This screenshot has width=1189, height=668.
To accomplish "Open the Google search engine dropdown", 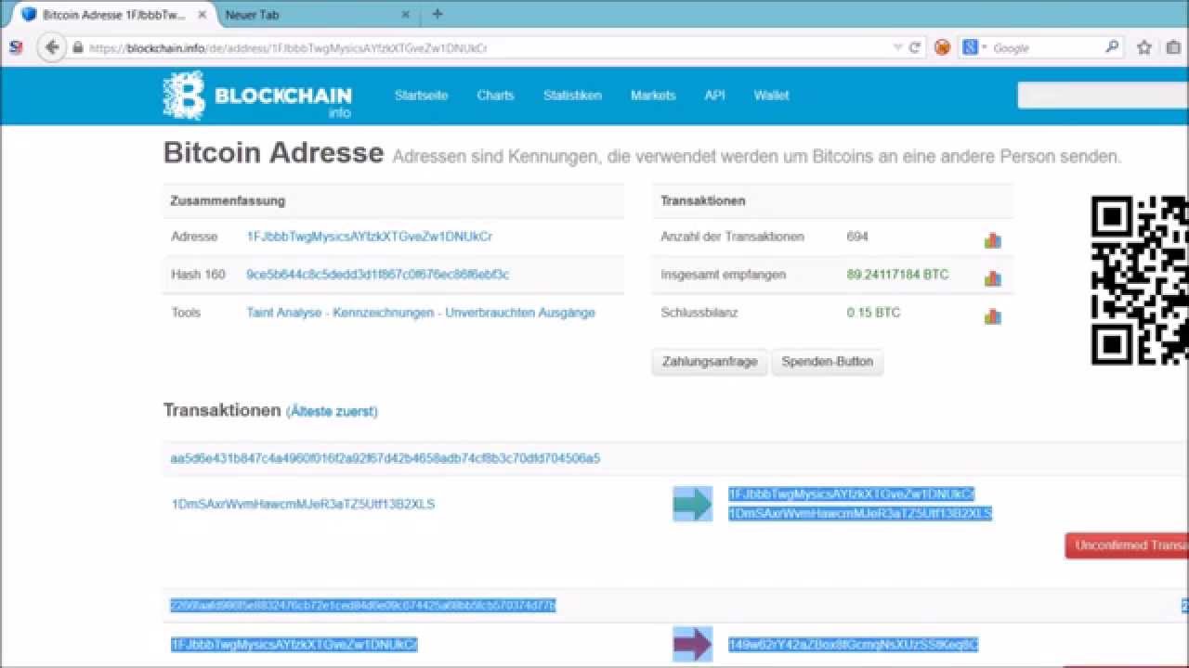I will (973, 47).
